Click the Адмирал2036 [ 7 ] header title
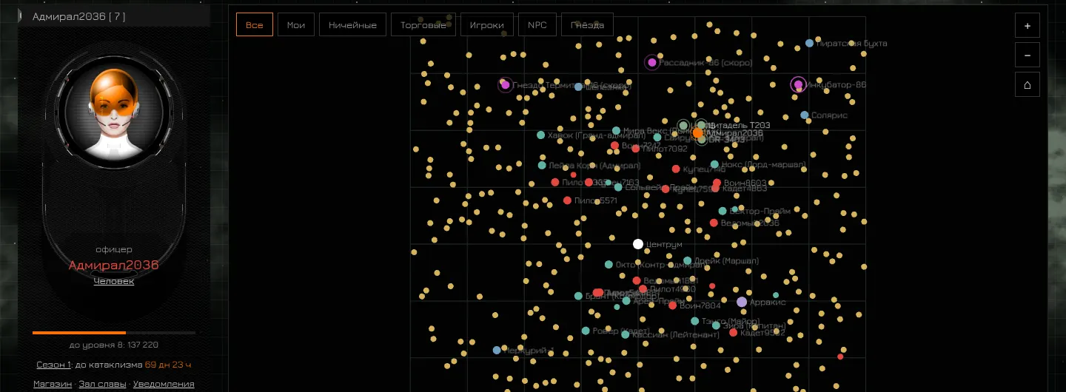 pyautogui.click(x=79, y=16)
